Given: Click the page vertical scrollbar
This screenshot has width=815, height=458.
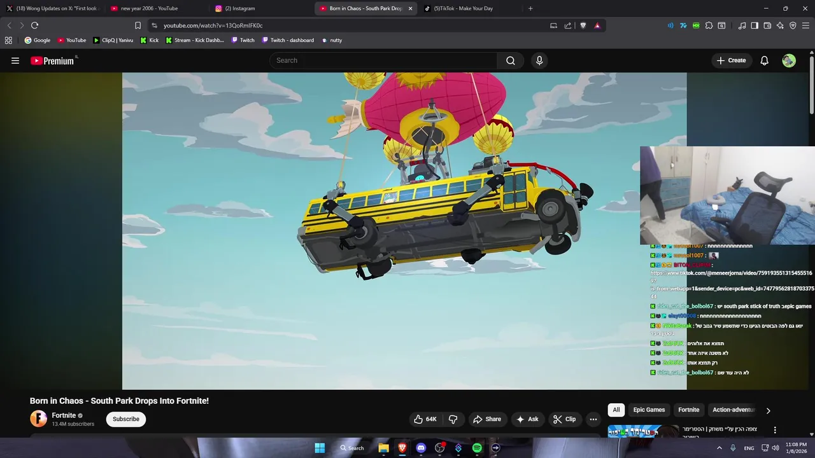Looking at the screenshot, I should click(812, 86).
